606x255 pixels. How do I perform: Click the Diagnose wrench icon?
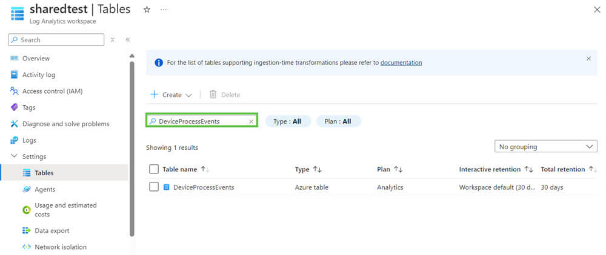(15, 124)
